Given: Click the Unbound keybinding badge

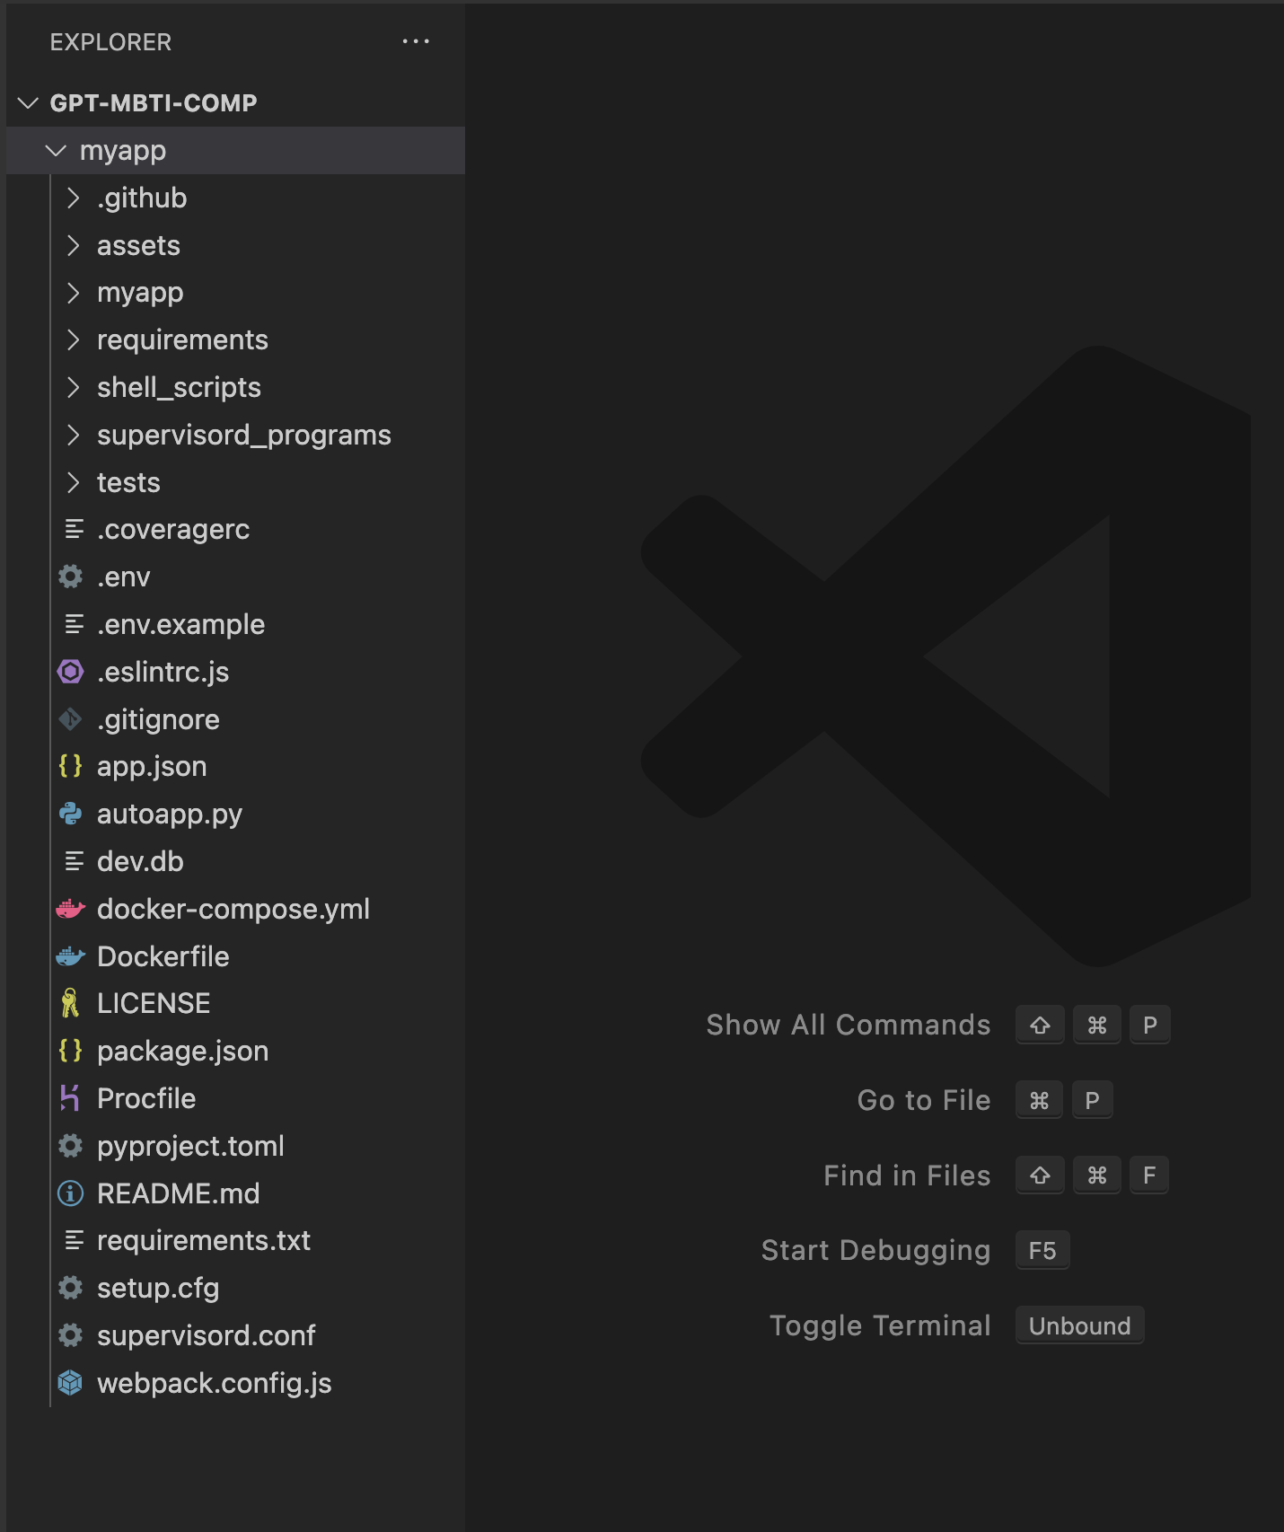Looking at the screenshot, I should click(x=1079, y=1325).
